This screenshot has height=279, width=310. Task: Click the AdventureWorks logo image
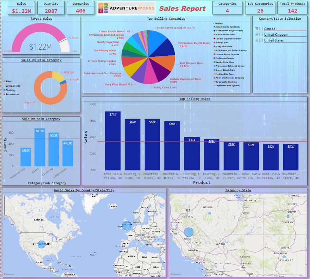pos(126,8)
